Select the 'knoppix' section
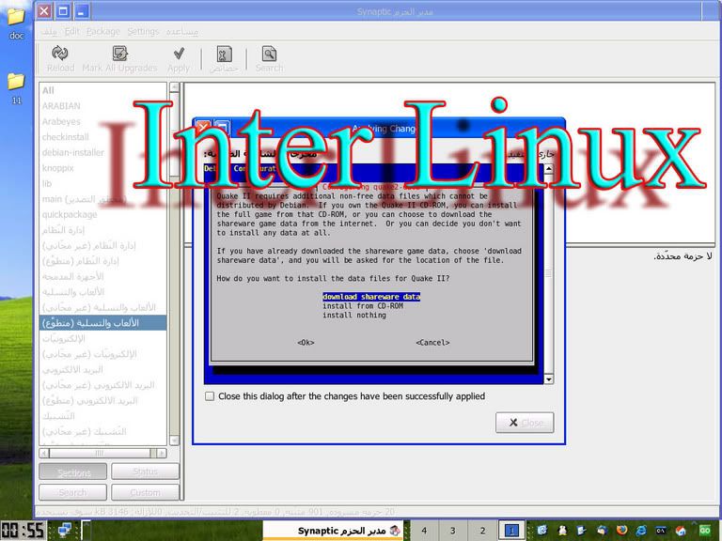Screen dimensions: 722x541 pos(102,168)
